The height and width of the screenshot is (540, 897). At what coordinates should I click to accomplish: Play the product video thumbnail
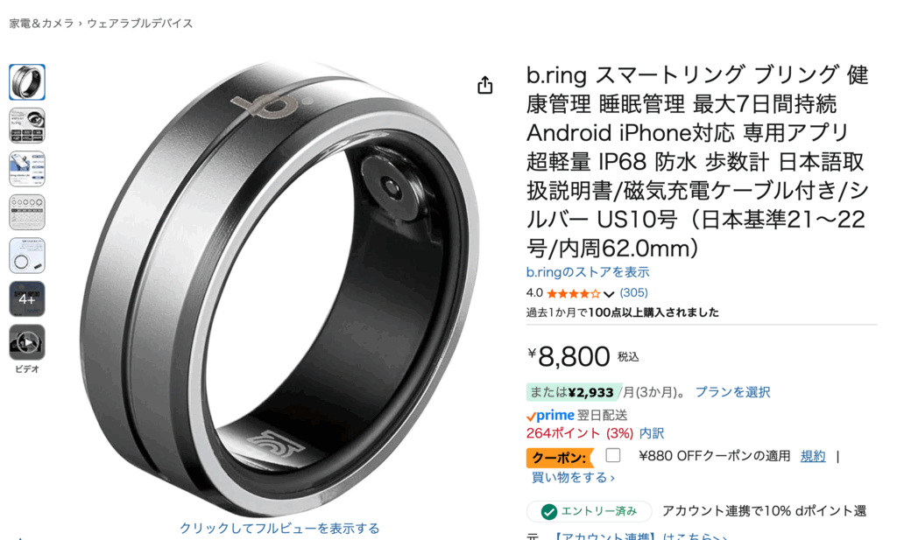27,343
